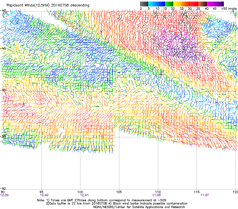The image size is (238, 209).
Task: Click the note line starting 'Note: 1) Times are GMT'
Action: 102,200
